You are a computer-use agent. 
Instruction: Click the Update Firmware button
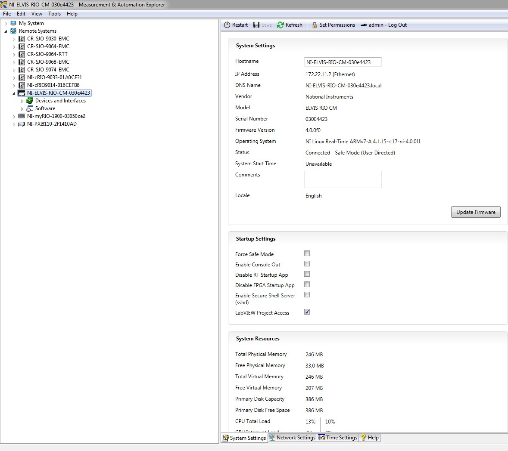[x=476, y=212]
